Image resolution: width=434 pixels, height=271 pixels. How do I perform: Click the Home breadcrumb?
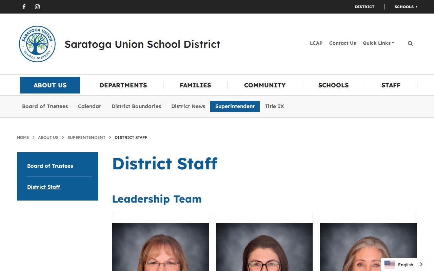23,138
